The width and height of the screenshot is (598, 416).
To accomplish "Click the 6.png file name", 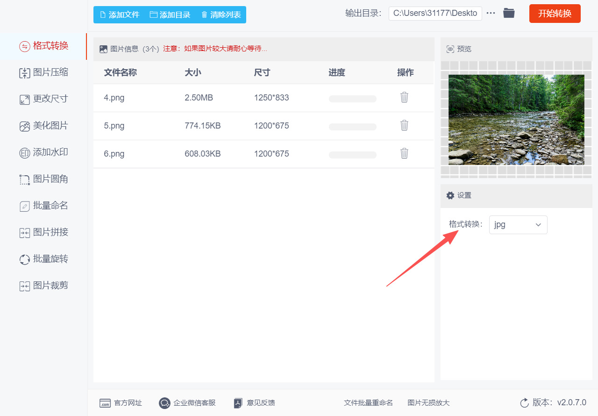I will pyautogui.click(x=114, y=154).
